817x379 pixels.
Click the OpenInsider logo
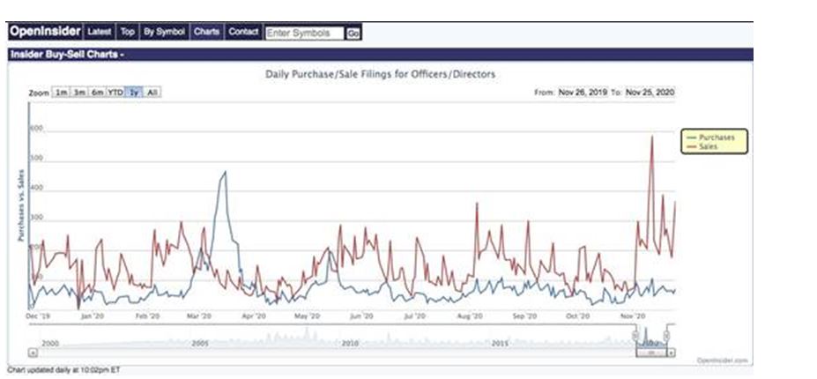coord(45,33)
